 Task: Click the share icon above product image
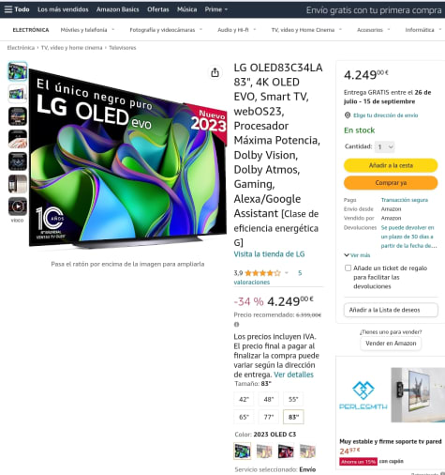(215, 72)
